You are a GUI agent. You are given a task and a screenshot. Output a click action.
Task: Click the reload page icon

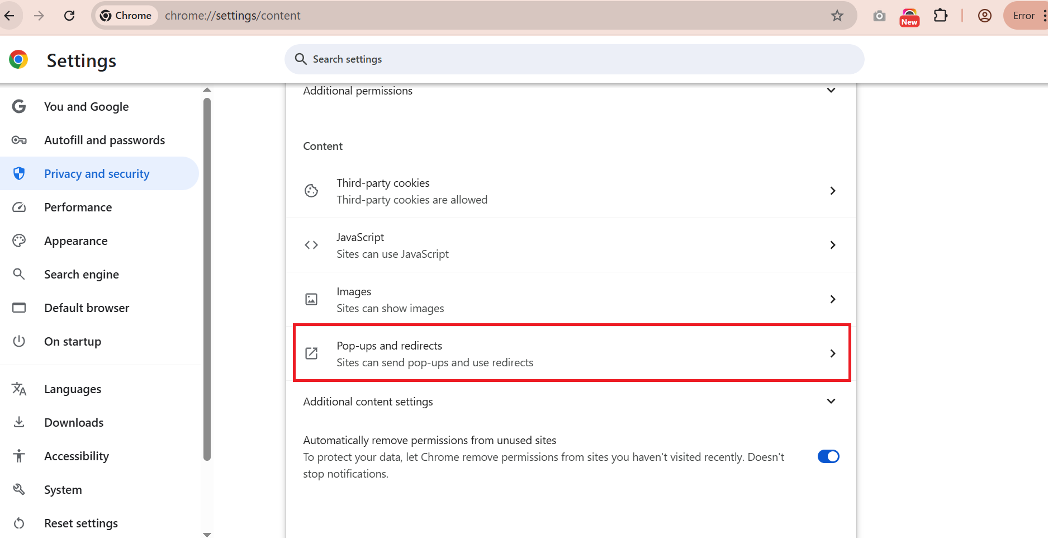click(x=69, y=16)
